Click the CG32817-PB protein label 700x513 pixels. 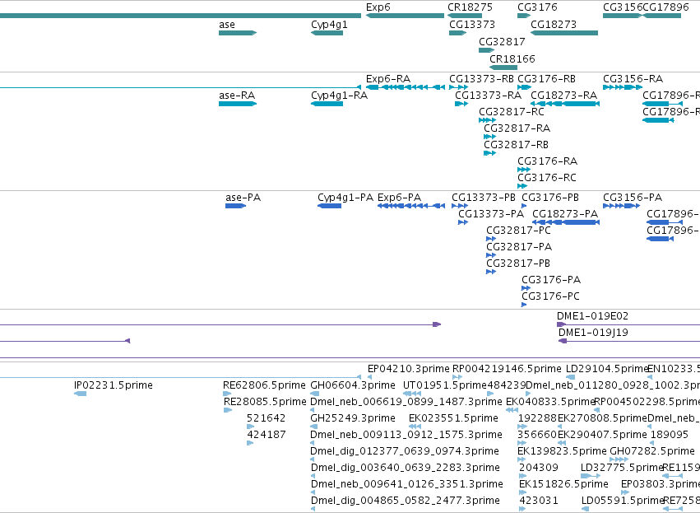tap(518, 263)
